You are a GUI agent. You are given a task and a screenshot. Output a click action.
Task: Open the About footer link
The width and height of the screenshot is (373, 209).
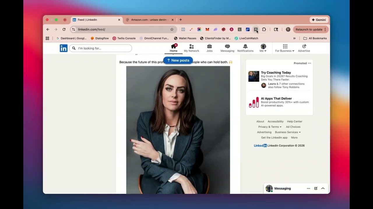(260, 122)
